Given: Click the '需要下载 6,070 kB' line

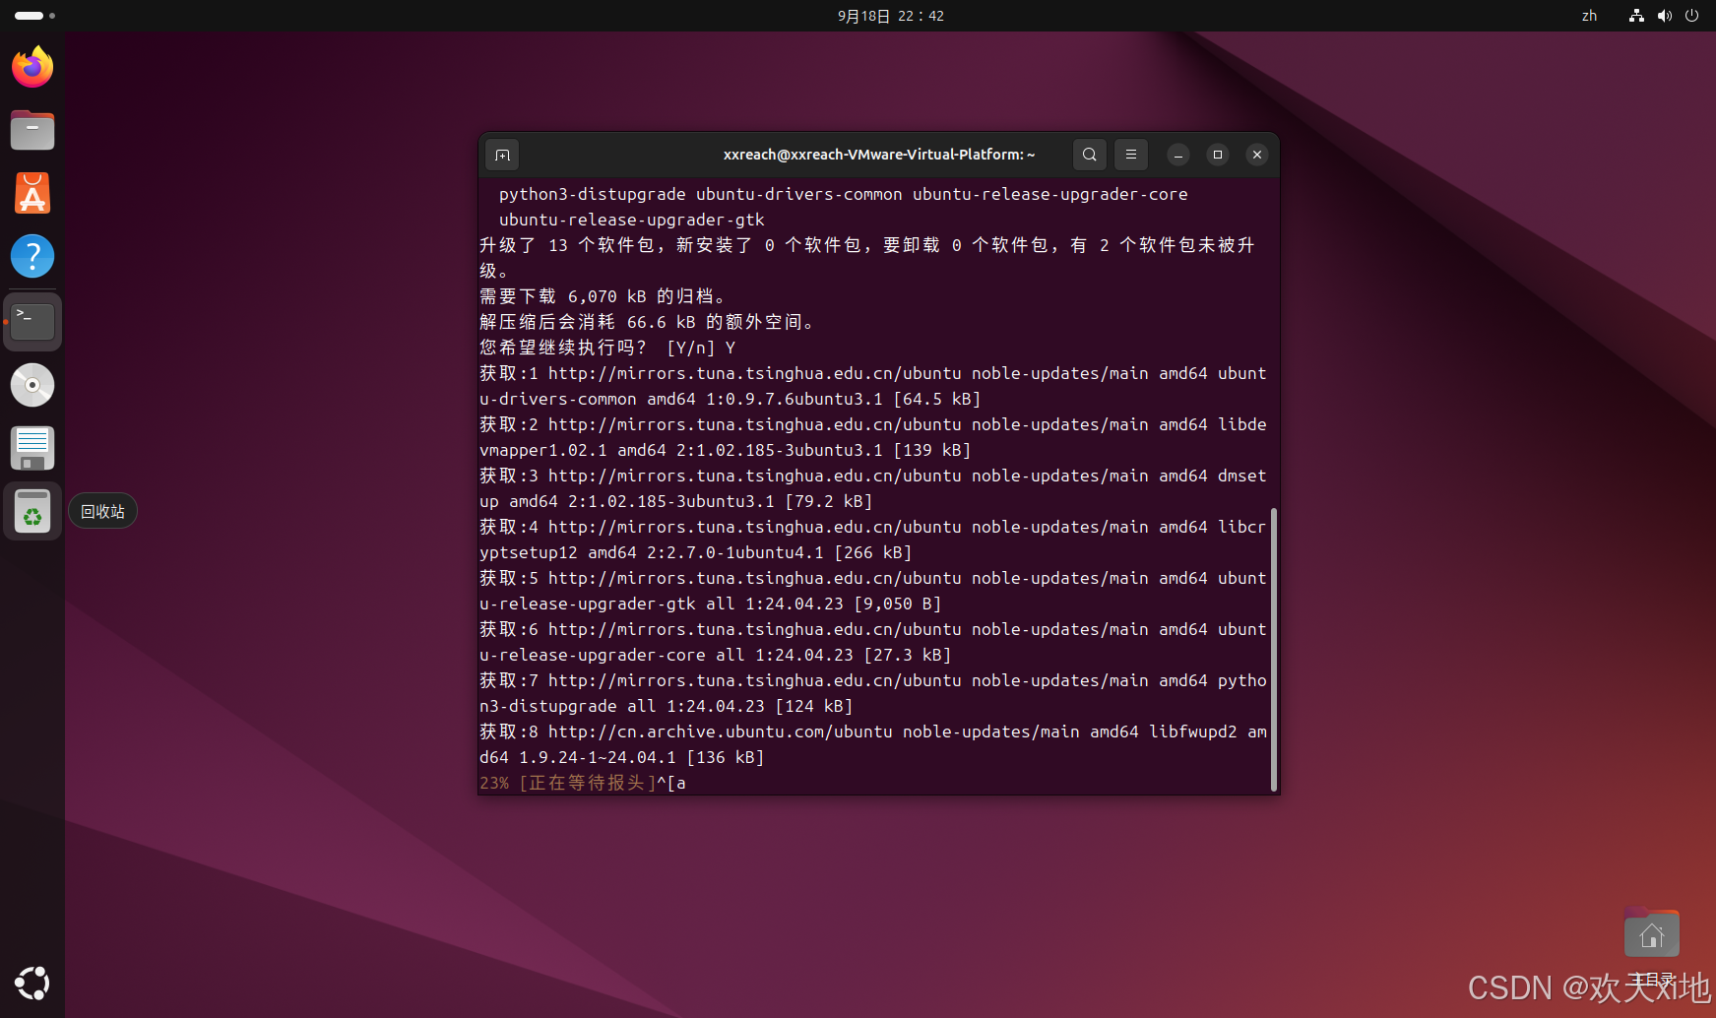Looking at the screenshot, I should (x=603, y=296).
